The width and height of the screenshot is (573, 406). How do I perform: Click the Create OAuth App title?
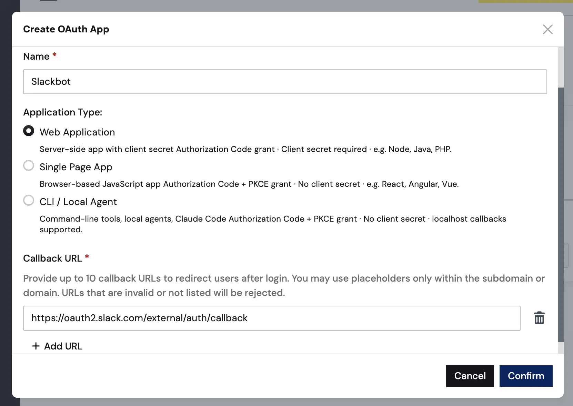[x=66, y=29]
